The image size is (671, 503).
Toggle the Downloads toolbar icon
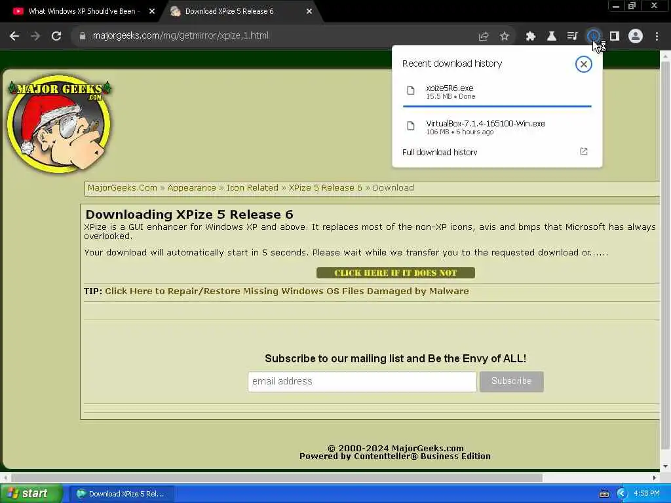[x=593, y=37]
